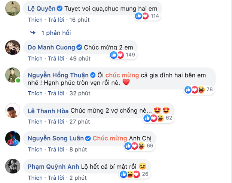Show the 26 reactions on Phạm Quỳnh Anh's comment
This screenshot has height=183, width=232.
coord(133,174)
